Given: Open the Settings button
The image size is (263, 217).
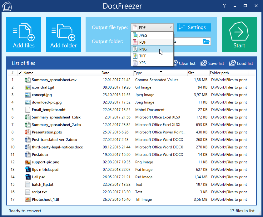Looking at the screenshot, I should coord(194,27).
